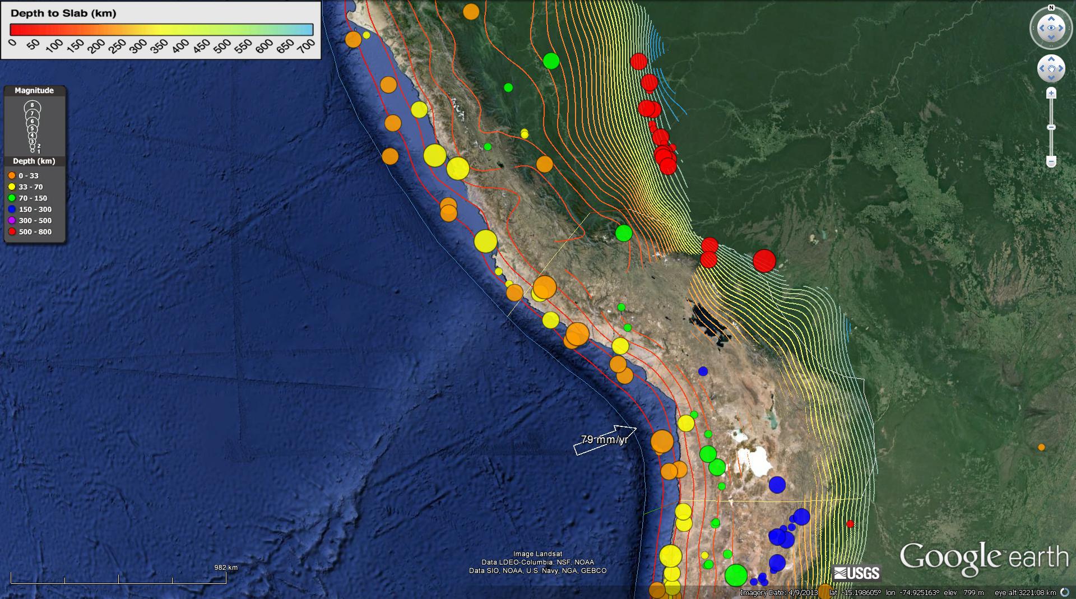
Task: Rotate view right with look joystick arrow
Action: tap(1061, 28)
